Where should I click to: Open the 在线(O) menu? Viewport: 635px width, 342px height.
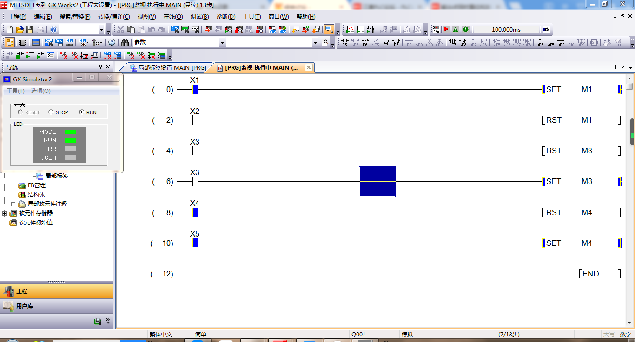pyautogui.click(x=173, y=17)
